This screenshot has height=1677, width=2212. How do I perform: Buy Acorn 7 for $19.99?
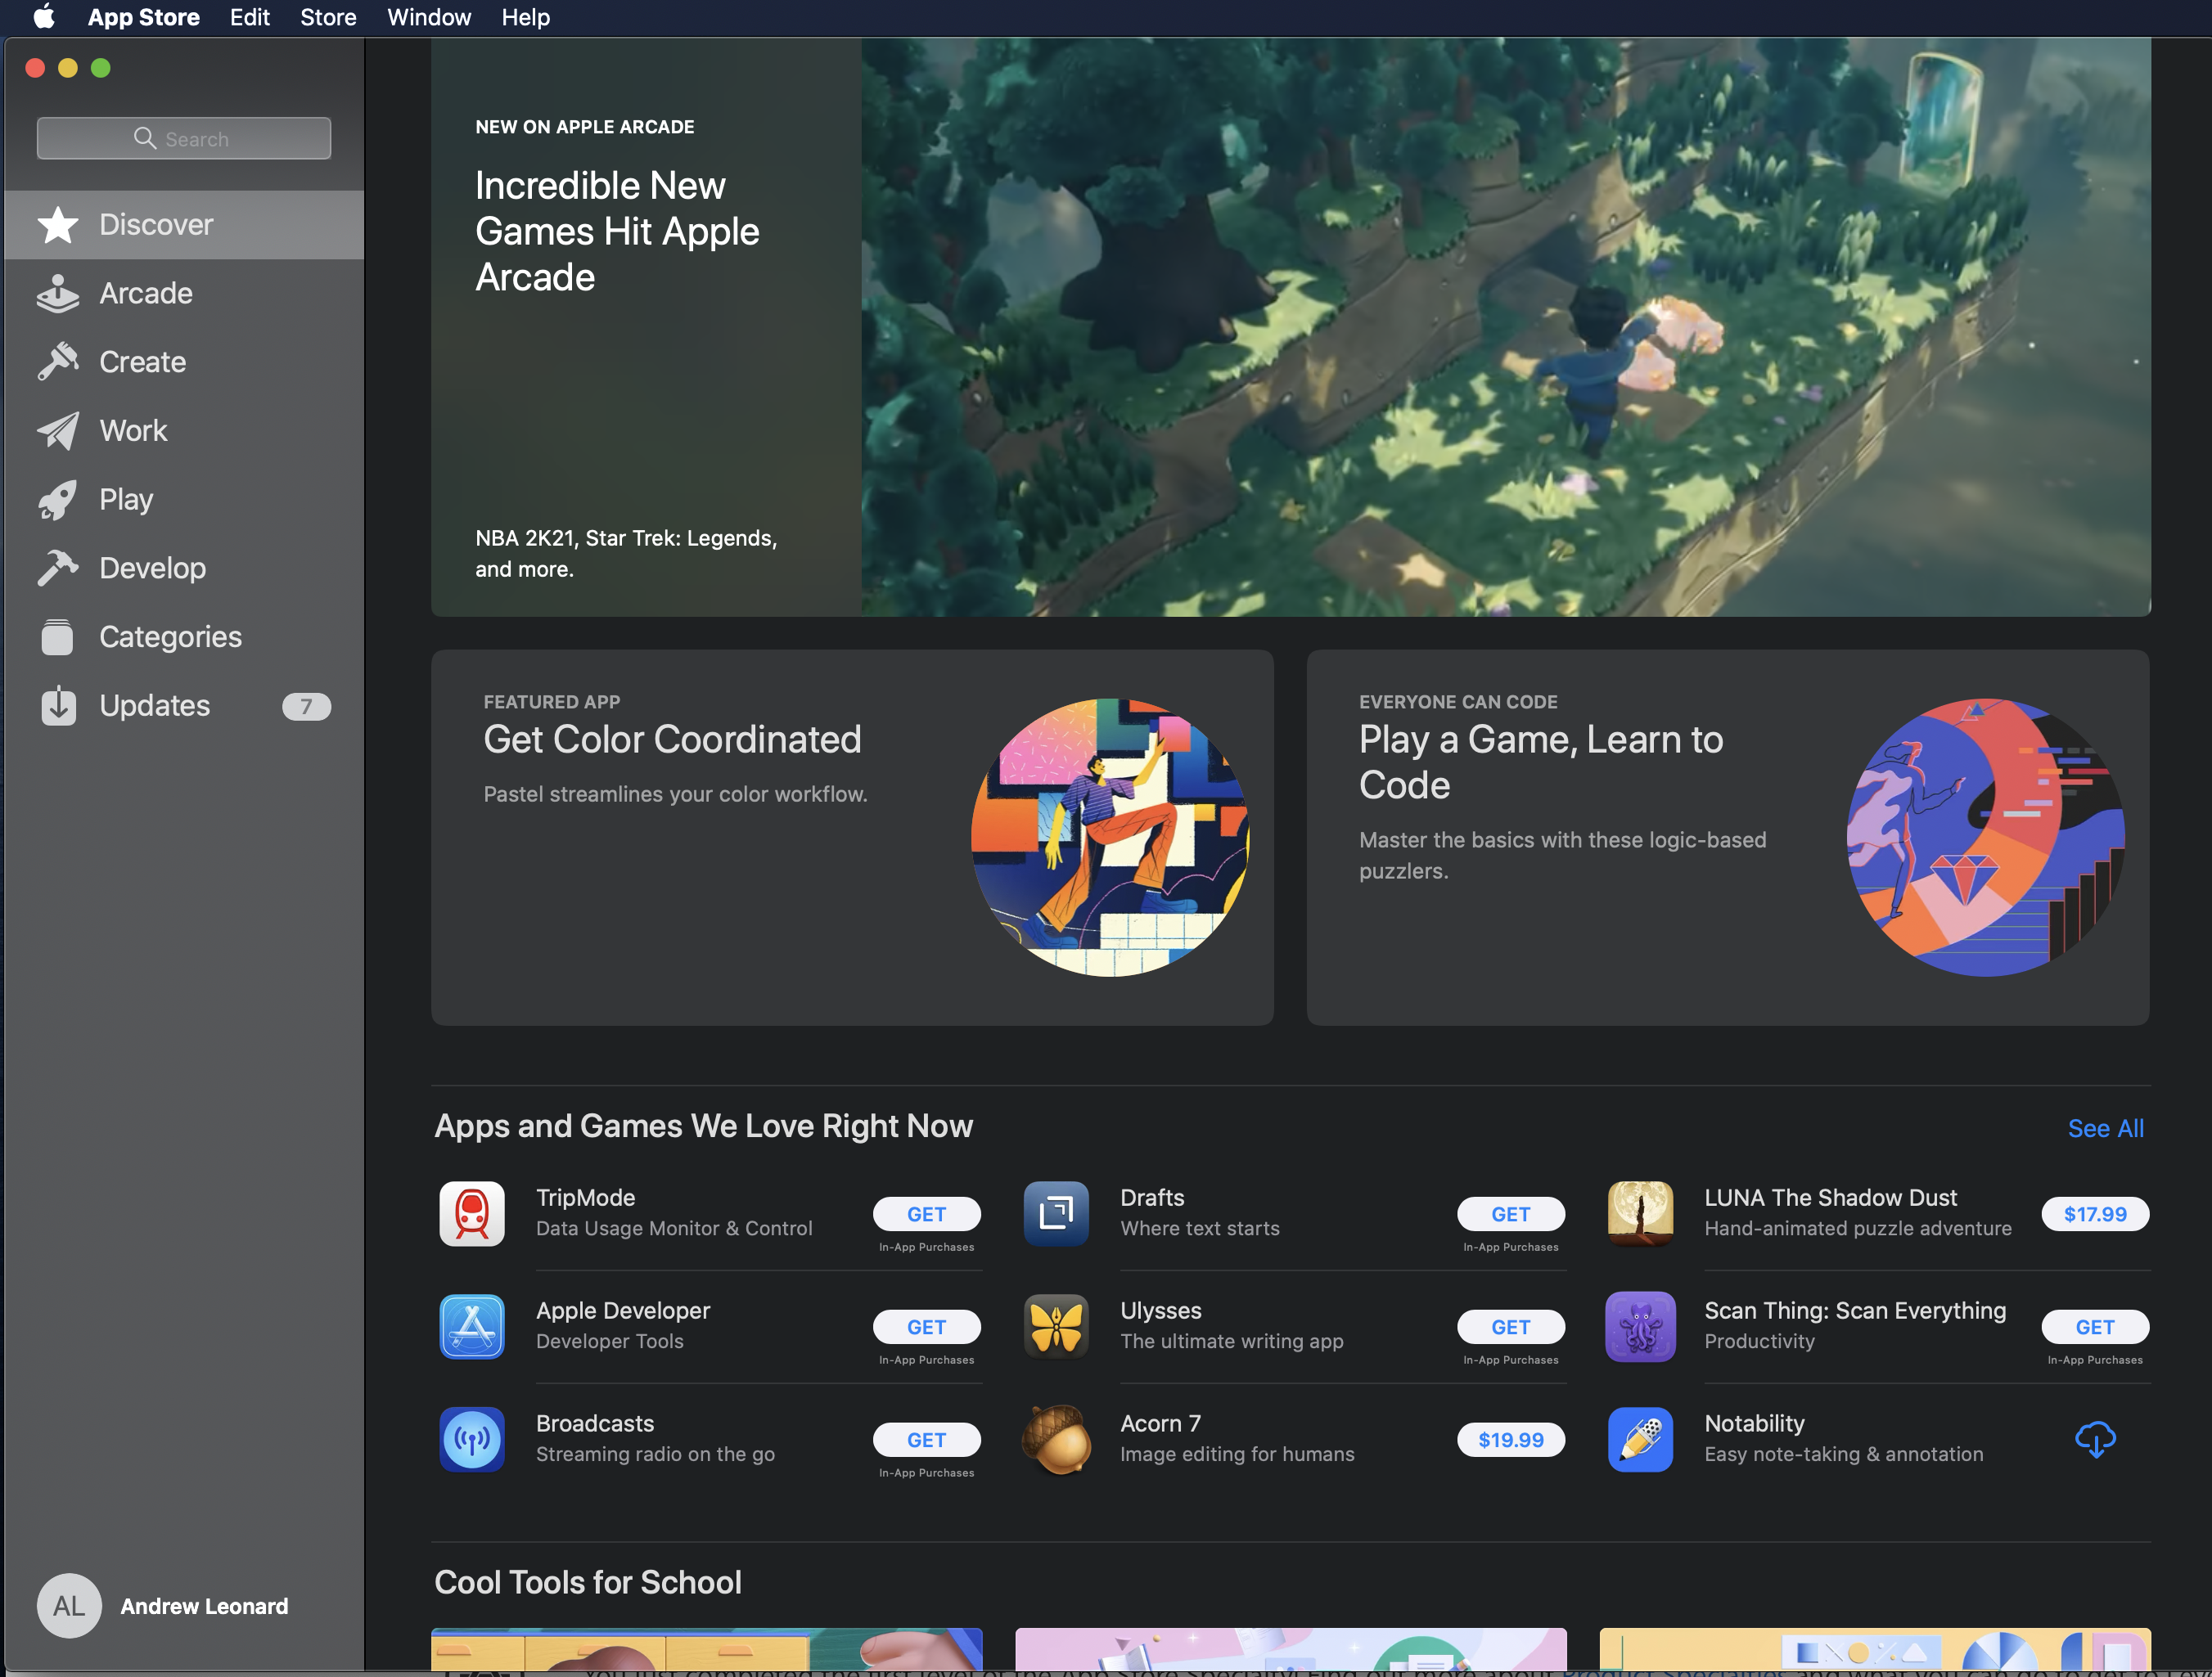(1510, 1439)
